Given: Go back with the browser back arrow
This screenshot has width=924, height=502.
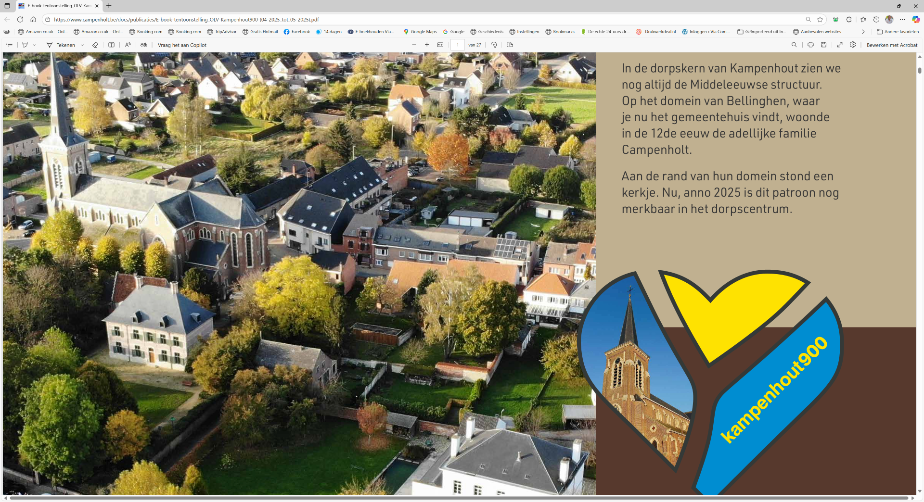Looking at the screenshot, I should [7, 19].
